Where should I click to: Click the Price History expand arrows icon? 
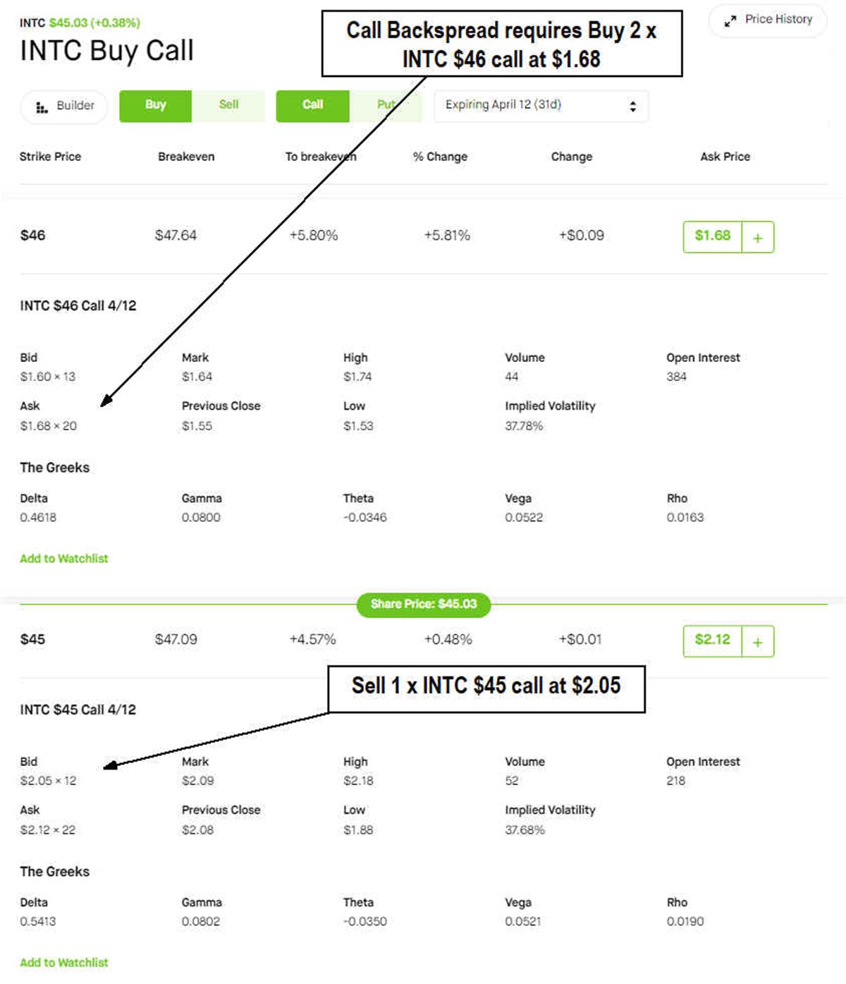pyautogui.click(x=730, y=21)
